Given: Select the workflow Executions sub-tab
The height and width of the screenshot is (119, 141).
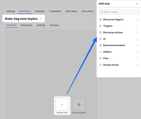Looking at the screenshot, I should point(26,25).
